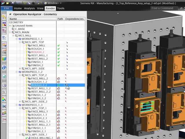Click the Path column header
This screenshot has height=139, width=185.
pyautogui.click(x=60, y=19)
